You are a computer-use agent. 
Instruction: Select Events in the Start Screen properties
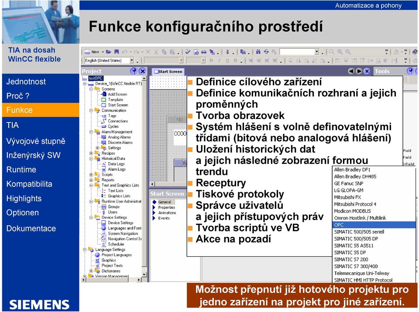tap(164, 218)
